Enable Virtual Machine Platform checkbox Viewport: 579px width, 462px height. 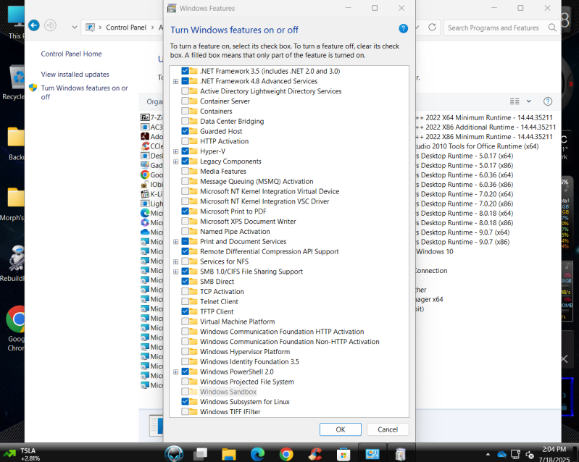pyautogui.click(x=185, y=322)
